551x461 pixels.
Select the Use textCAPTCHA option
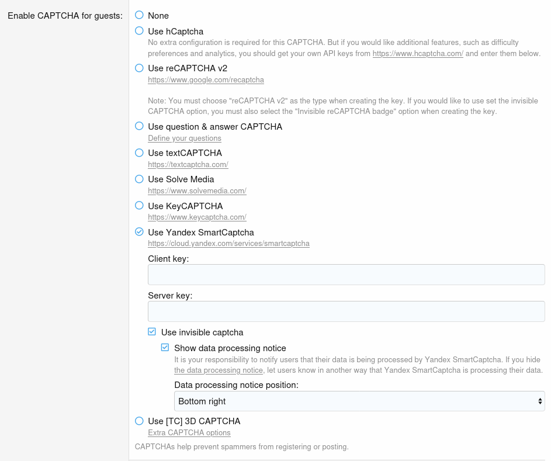(139, 152)
